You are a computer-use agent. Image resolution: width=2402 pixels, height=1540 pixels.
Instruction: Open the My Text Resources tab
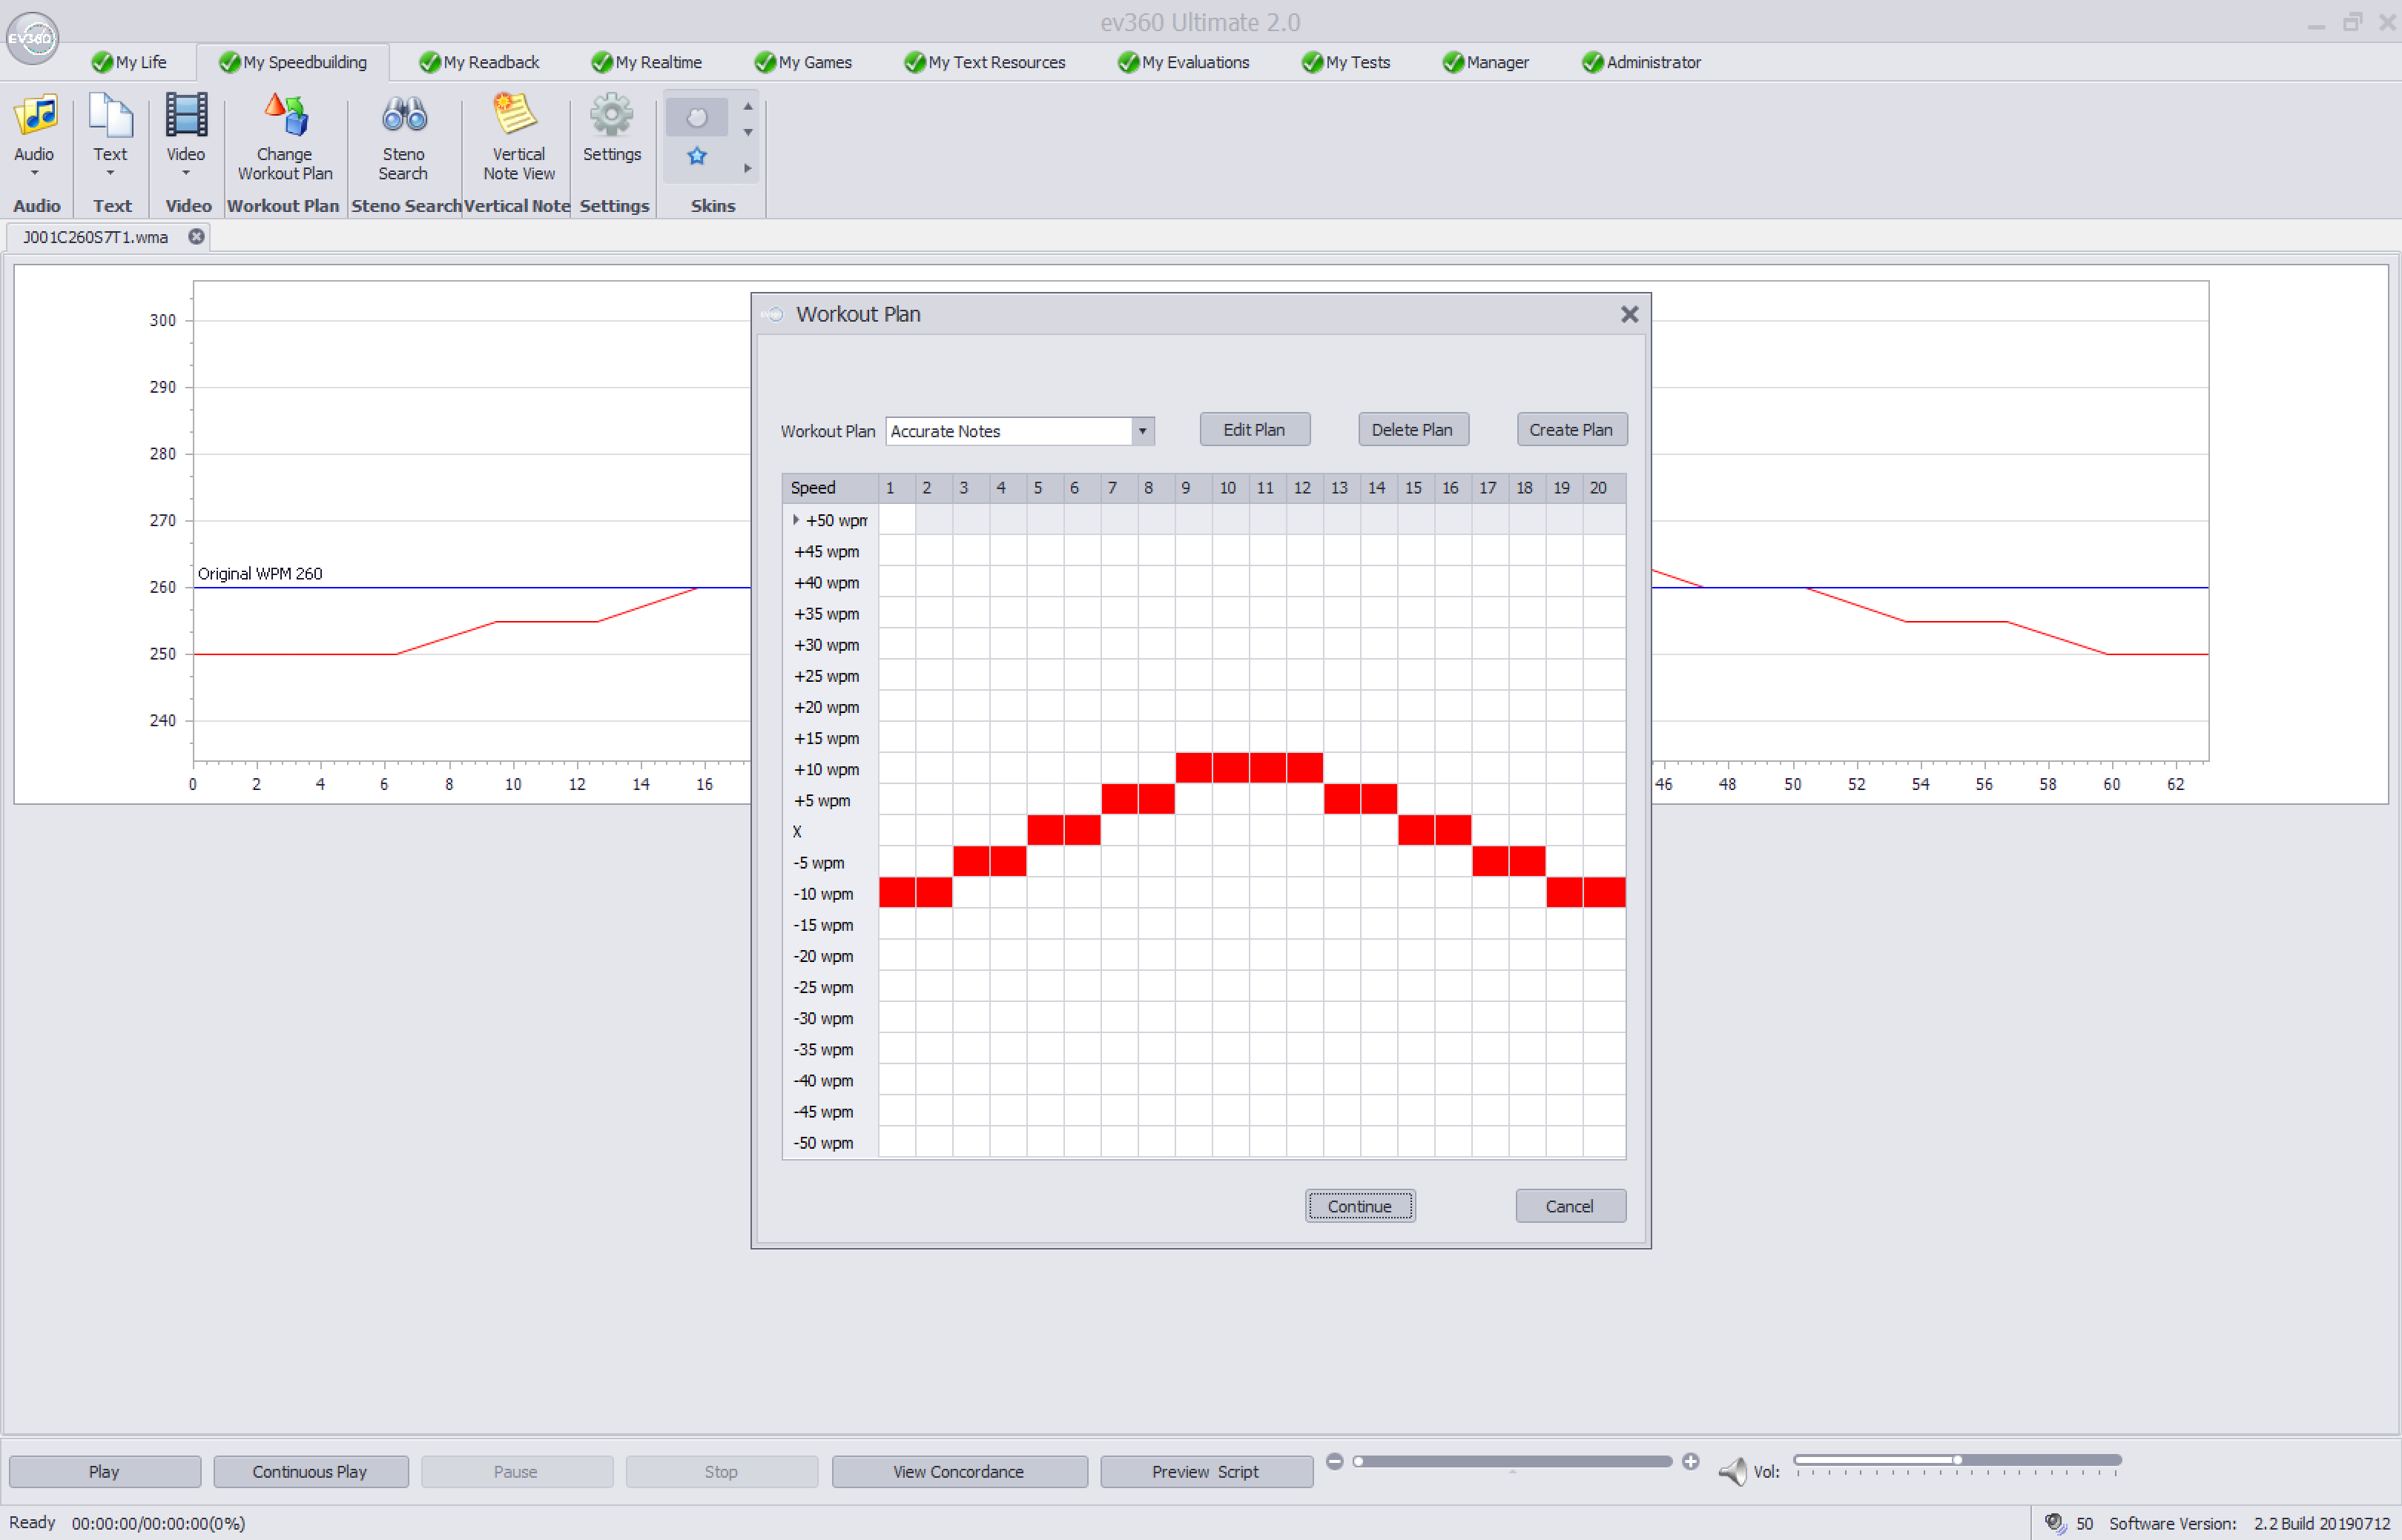[x=986, y=62]
